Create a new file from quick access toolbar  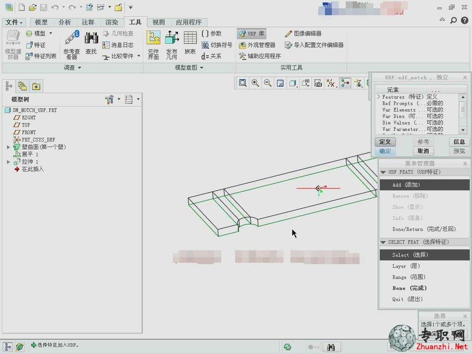click(x=22, y=7)
